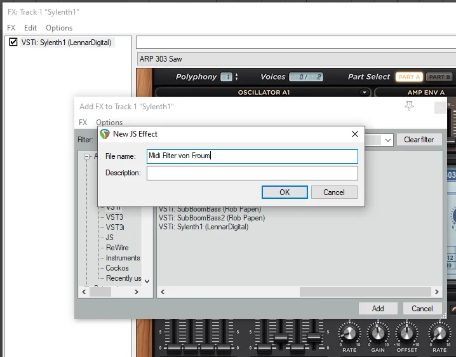Open the FX menu in Add FX window

coord(83,122)
